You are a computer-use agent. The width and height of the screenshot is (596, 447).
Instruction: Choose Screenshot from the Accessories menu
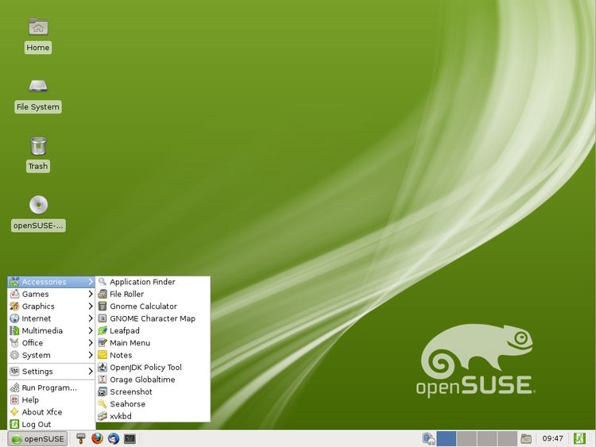click(130, 392)
